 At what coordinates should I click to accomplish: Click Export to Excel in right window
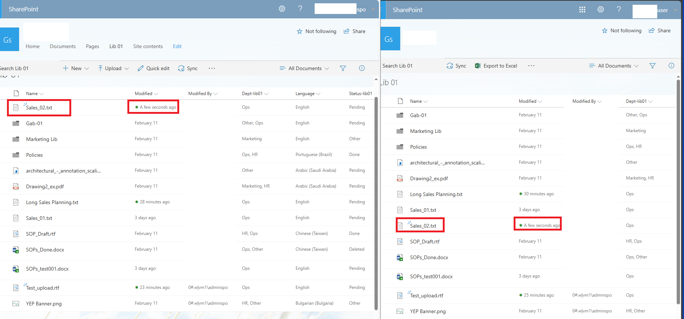496,66
